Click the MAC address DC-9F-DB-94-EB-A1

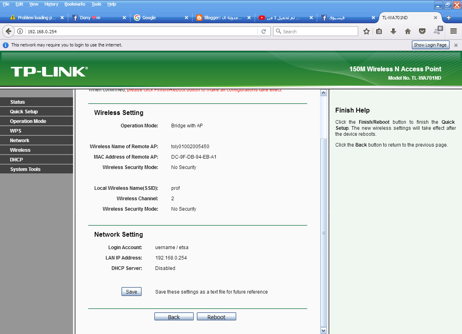coord(194,157)
